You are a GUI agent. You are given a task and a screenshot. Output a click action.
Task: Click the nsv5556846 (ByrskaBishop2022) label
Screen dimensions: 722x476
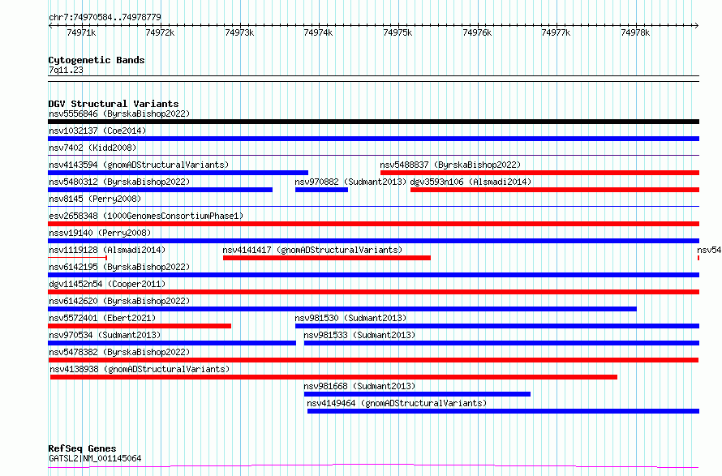pos(119,114)
